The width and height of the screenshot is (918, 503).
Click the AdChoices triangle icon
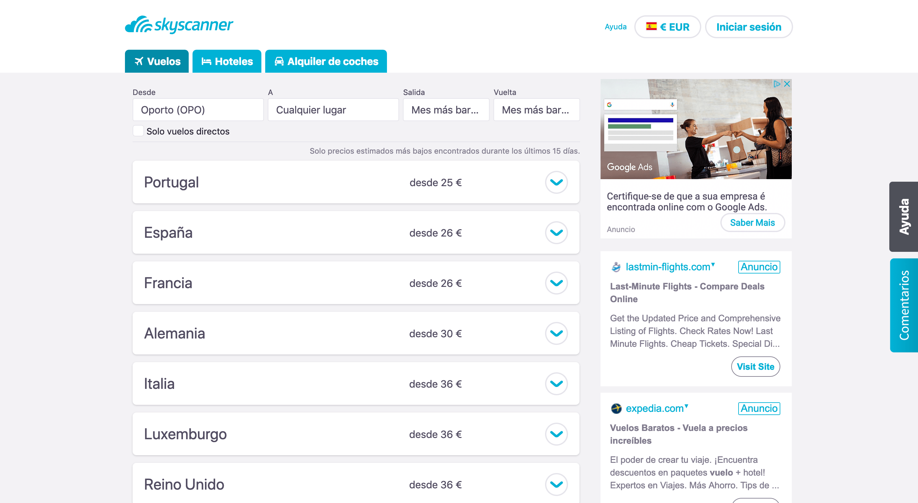click(776, 84)
